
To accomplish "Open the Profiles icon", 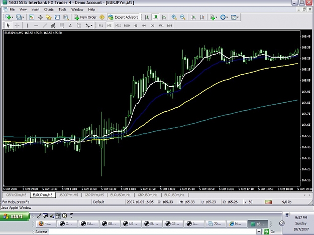I will 19,17.
